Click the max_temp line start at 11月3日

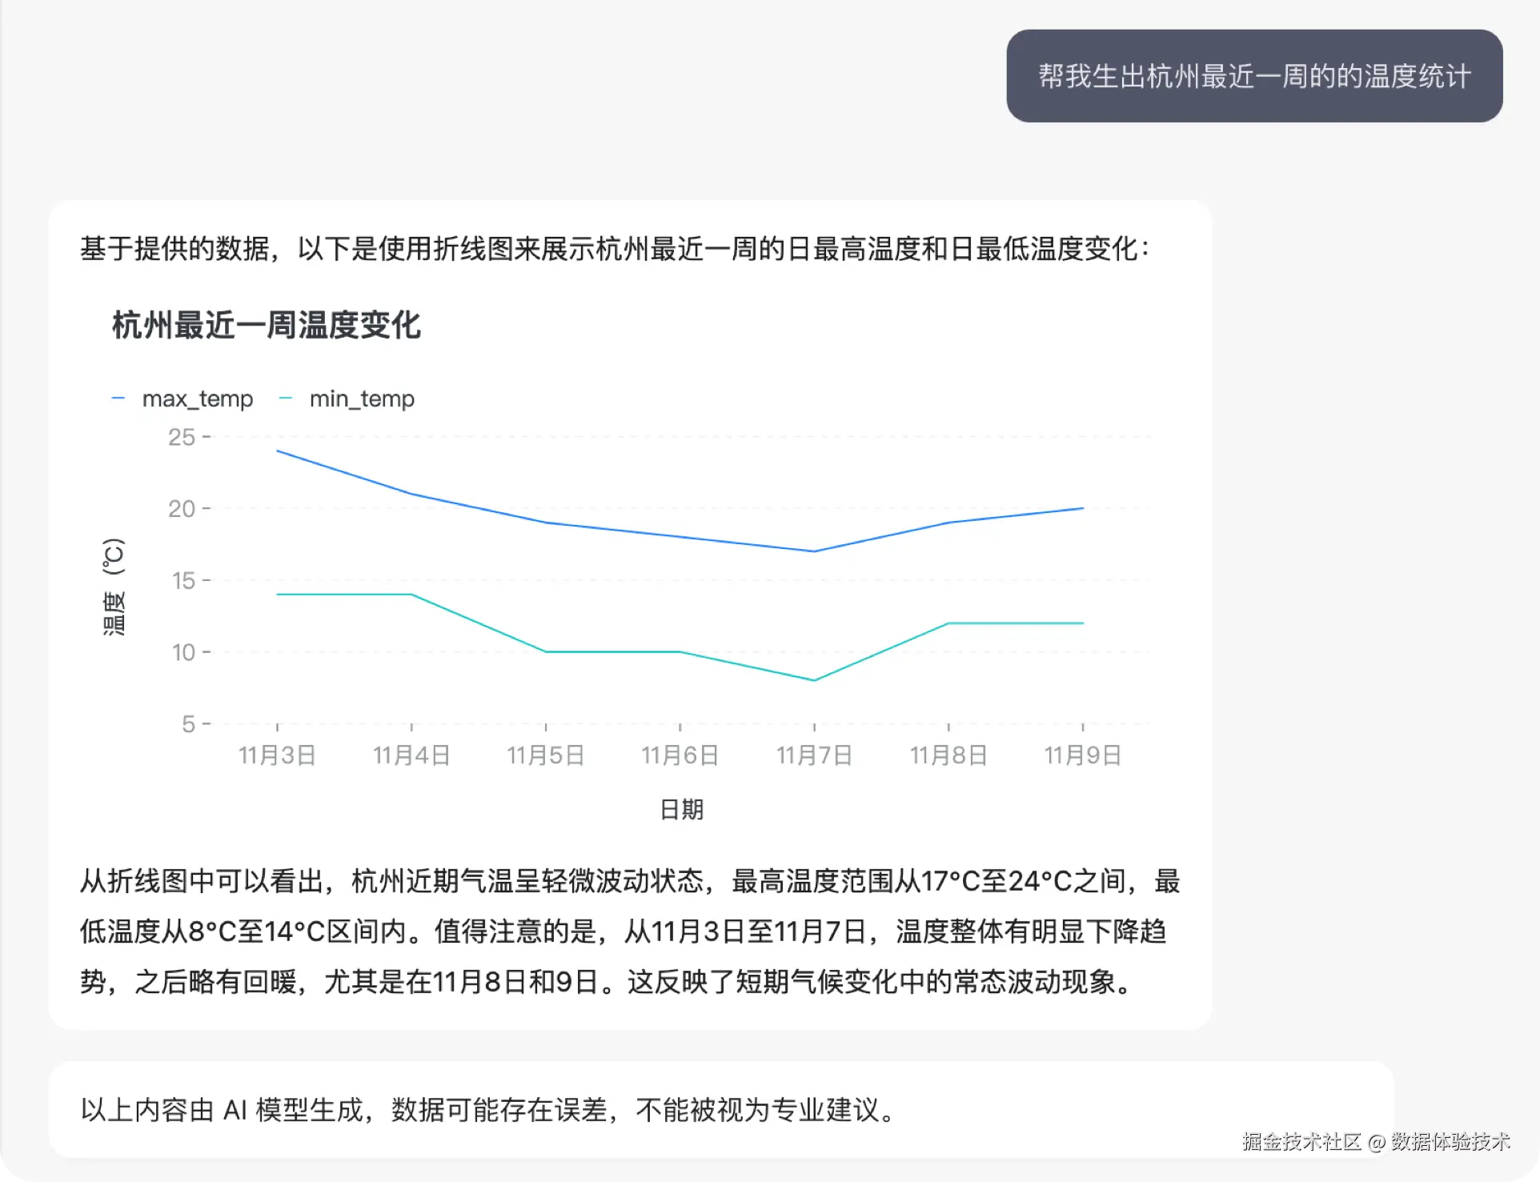278,451
